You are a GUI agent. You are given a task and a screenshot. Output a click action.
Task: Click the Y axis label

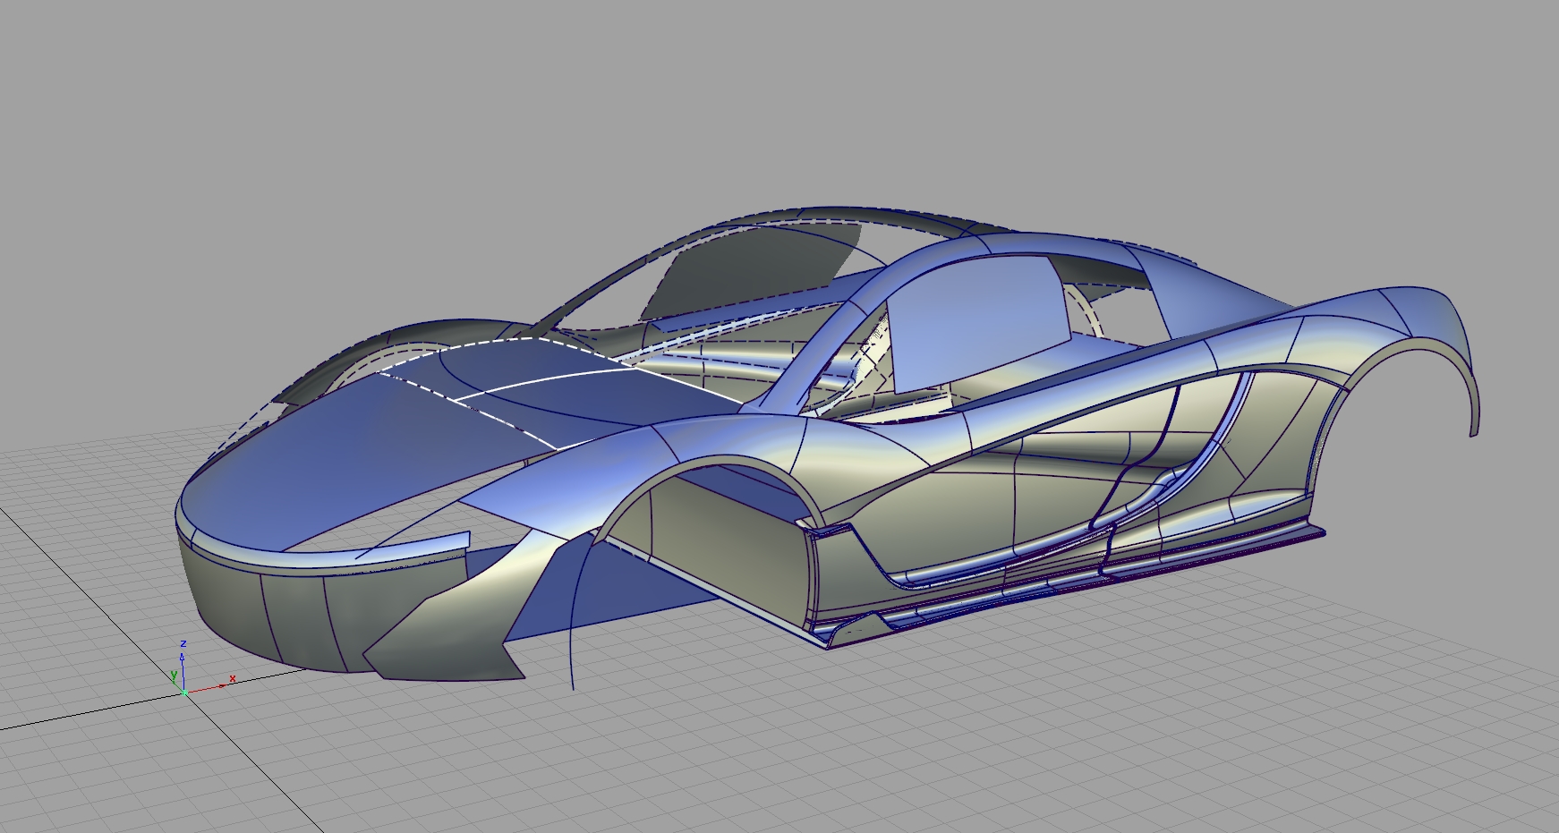pos(174,674)
